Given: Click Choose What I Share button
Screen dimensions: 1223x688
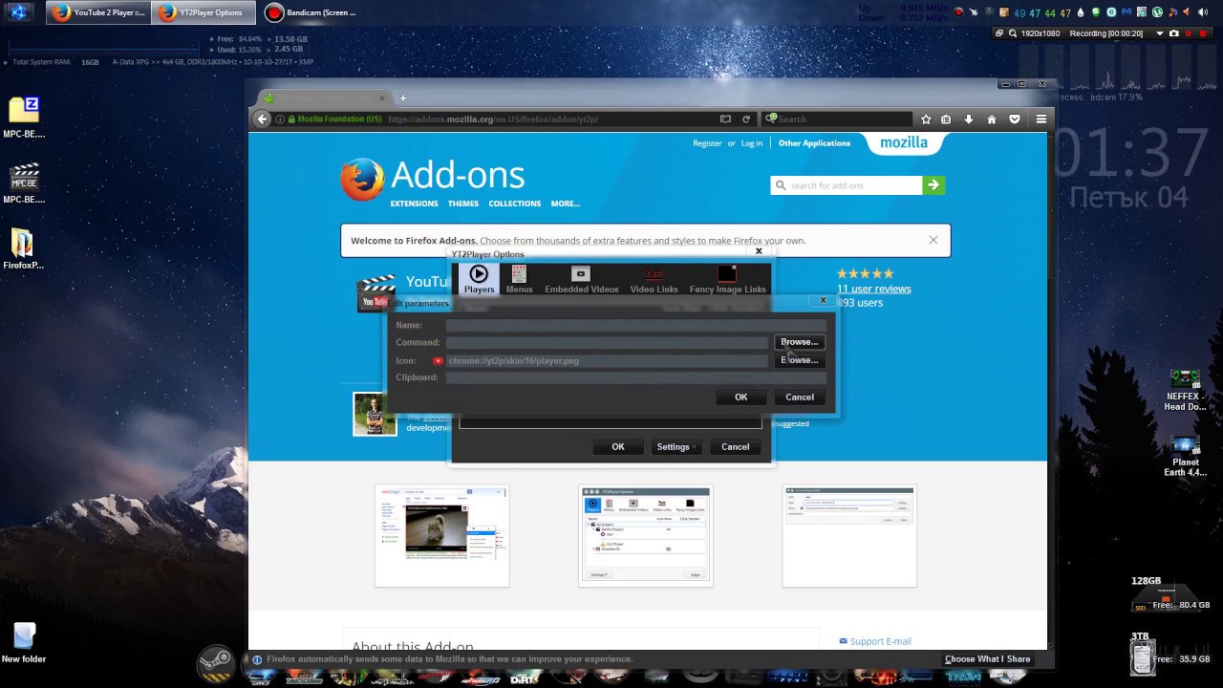Looking at the screenshot, I should 988,659.
